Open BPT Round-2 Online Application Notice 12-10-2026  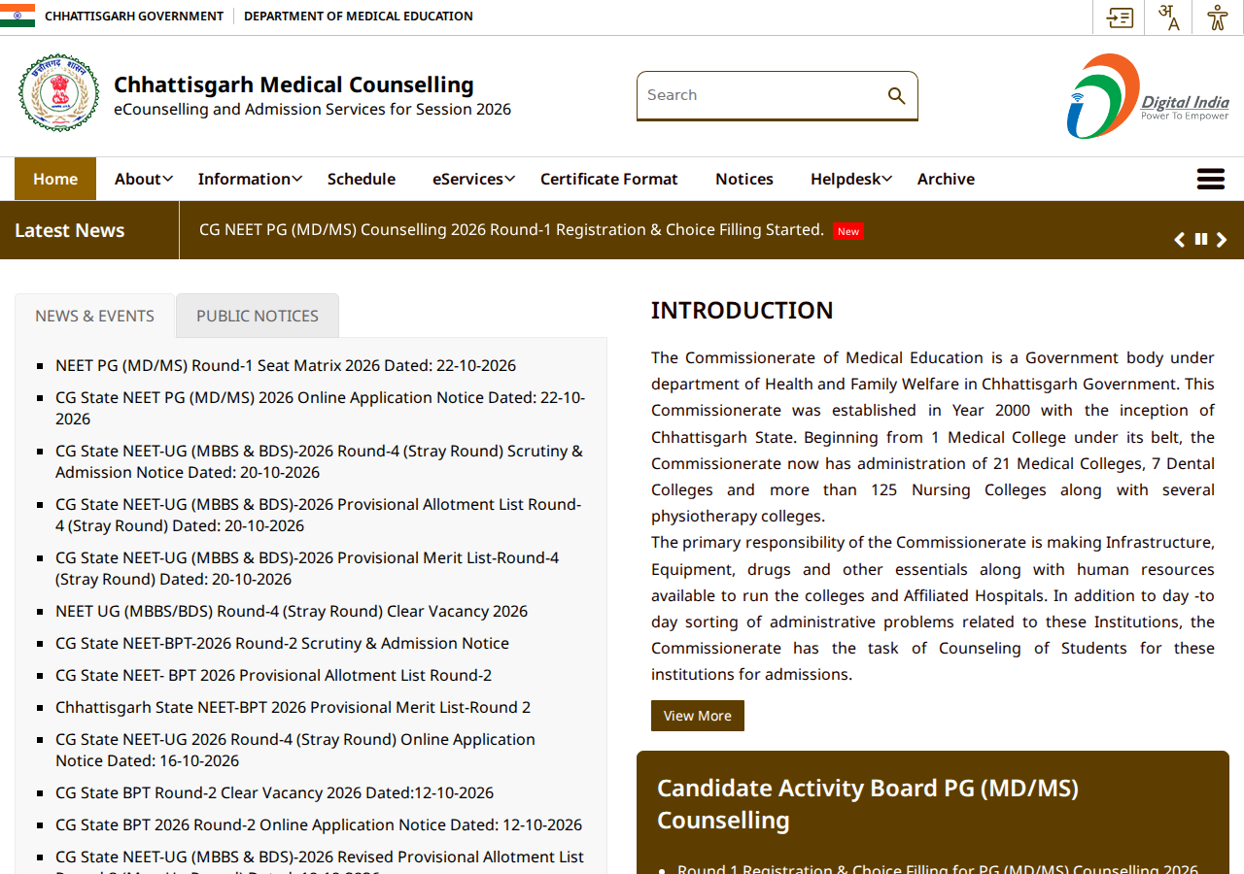pyautogui.click(x=319, y=824)
